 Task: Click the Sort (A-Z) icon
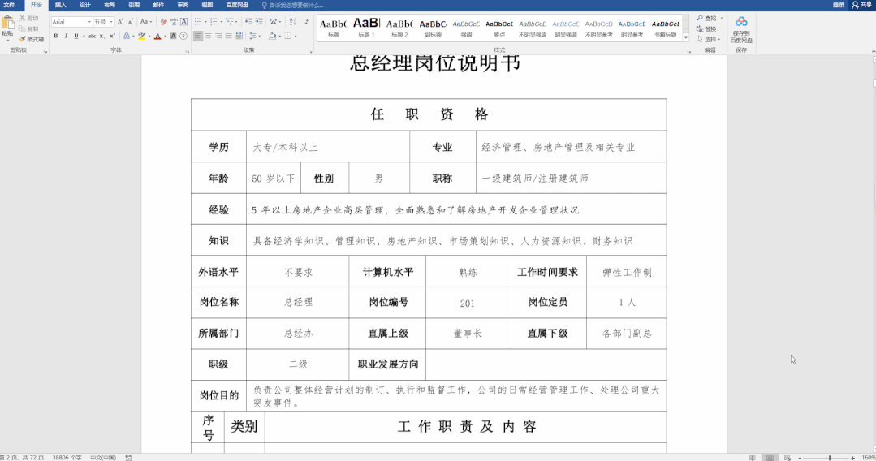292,22
